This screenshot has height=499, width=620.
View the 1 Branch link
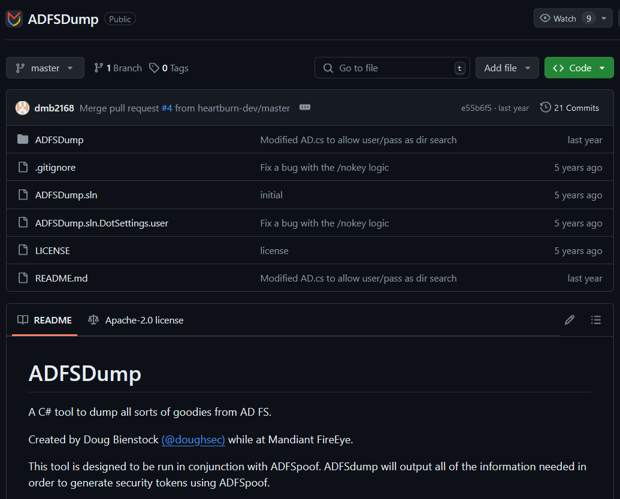point(118,68)
